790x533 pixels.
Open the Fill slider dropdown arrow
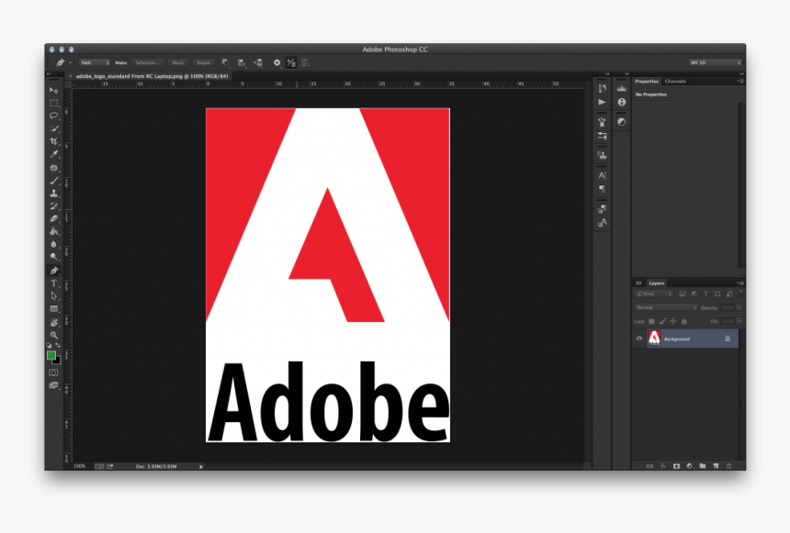pos(739,321)
